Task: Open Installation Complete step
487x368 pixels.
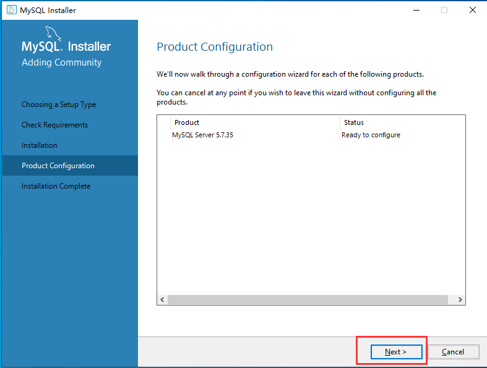Action: coord(56,186)
